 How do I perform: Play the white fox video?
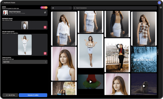click(144, 86)
